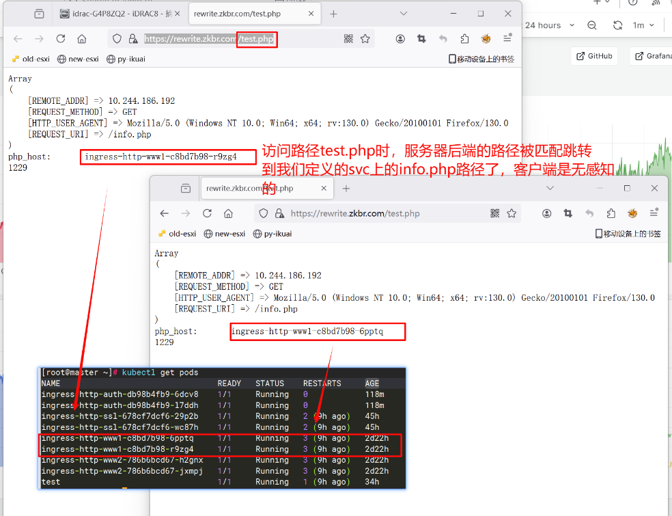Image resolution: width=672 pixels, height=516 pixels.
Task: Bookmark page with star in lower window
Action: click(x=512, y=214)
